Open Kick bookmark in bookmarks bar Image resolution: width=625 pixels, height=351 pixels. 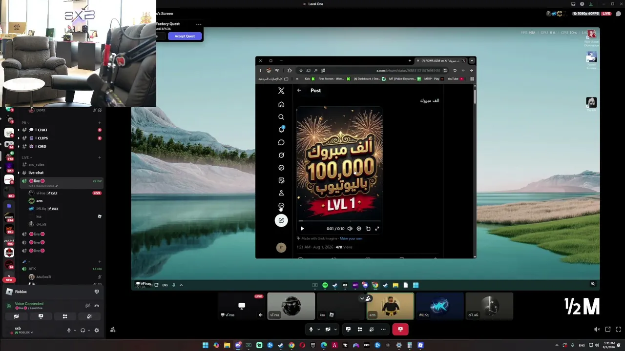click(310, 79)
